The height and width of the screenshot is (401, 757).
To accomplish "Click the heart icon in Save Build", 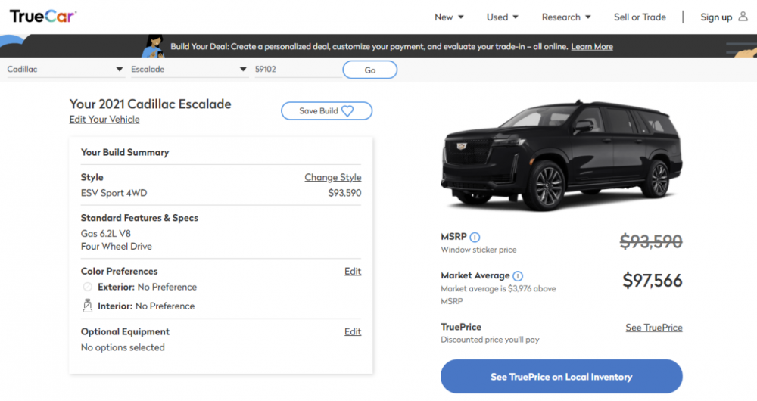I will pos(347,111).
